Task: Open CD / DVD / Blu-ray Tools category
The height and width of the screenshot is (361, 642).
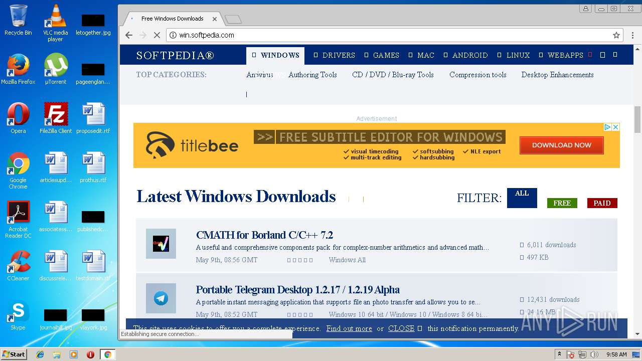Action: coord(393,75)
